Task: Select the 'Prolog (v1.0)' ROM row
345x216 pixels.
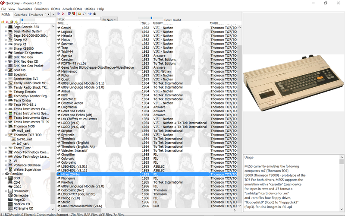Action: click(147, 198)
